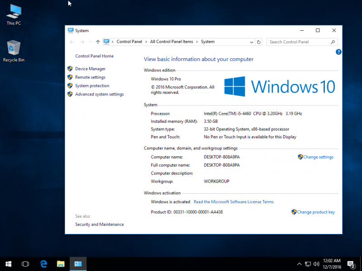362x271 pixels.
Task: Open This PC desktop icon
Action: 14,15
